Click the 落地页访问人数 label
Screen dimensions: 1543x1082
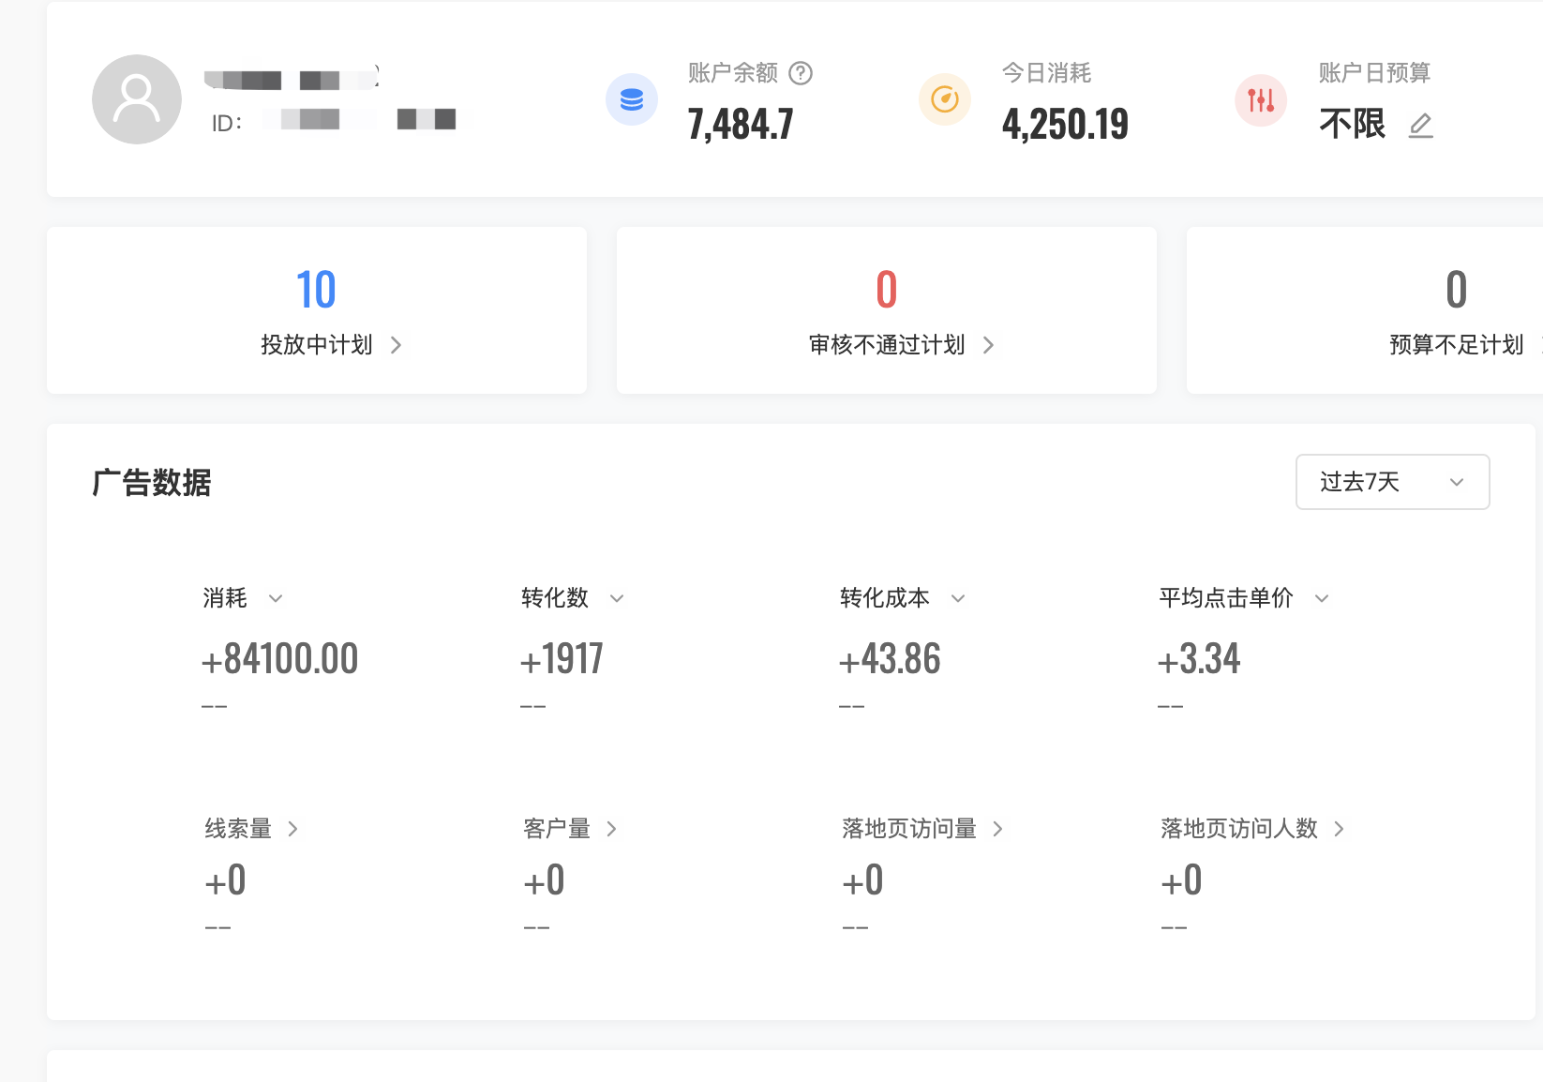click(1239, 829)
